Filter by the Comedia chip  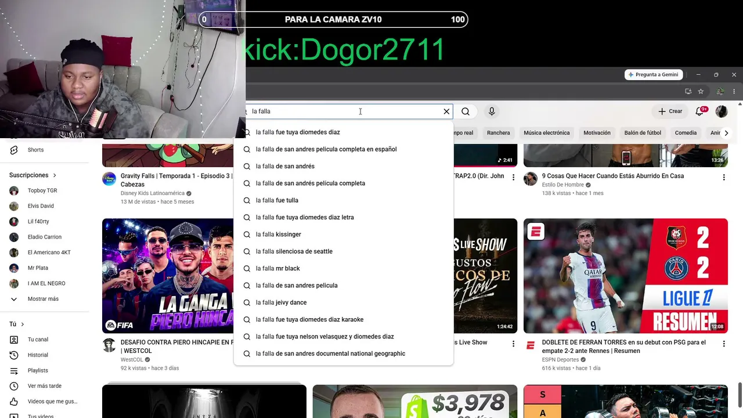[686, 133]
